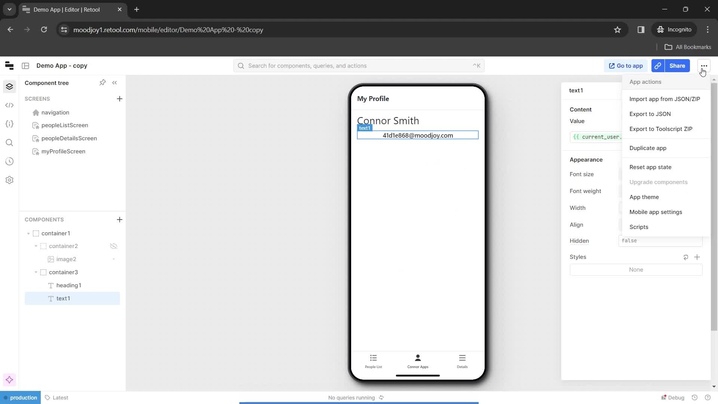The image size is (718, 404).
Task: Click the add new screen icon
Action: (x=119, y=99)
